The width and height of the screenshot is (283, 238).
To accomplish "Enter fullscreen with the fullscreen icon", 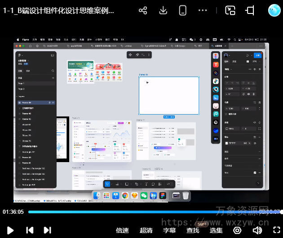I will (x=274, y=230).
